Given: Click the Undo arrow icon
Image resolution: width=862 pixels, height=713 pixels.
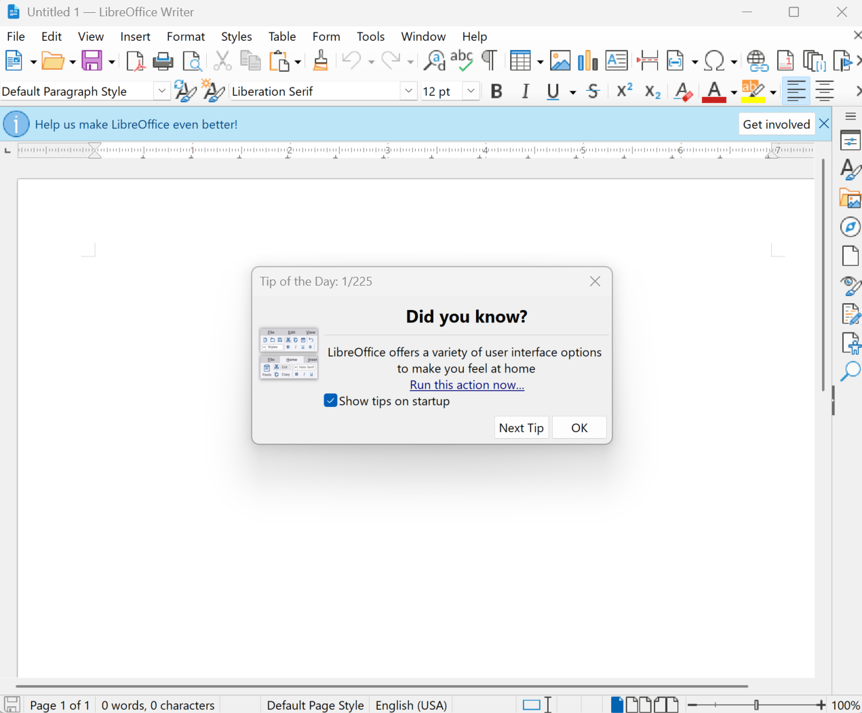Looking at the screenshot, I should (351, 61).
